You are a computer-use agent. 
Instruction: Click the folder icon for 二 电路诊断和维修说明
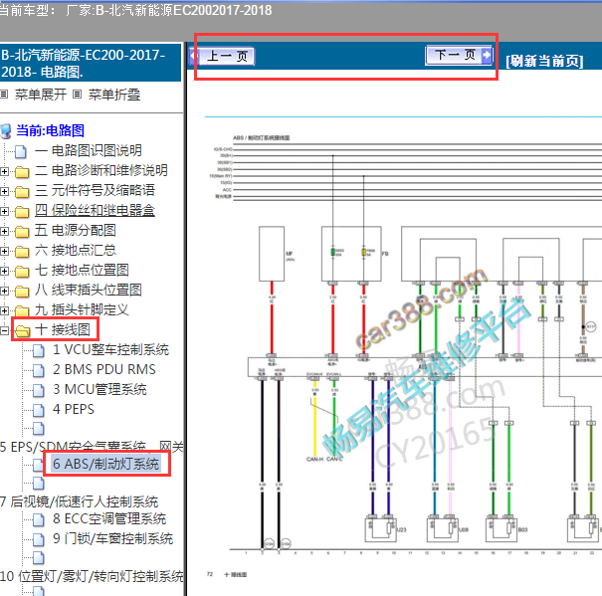point(22,172)
